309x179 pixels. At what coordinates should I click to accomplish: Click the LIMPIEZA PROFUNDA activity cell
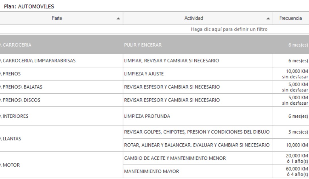(198, 116)
